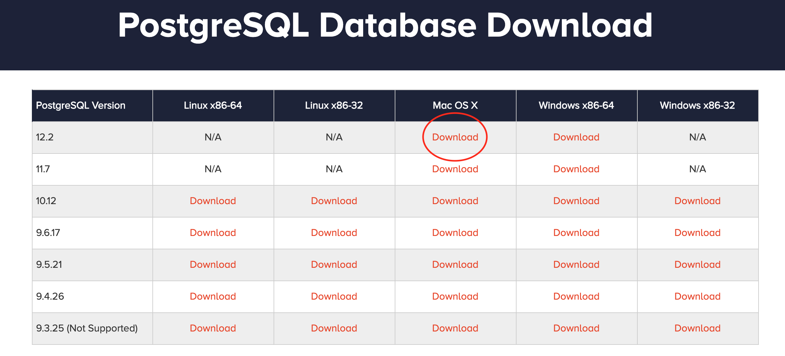Download PostgreSQL 9.4.26 for Windows x86-32

point(697,296)
